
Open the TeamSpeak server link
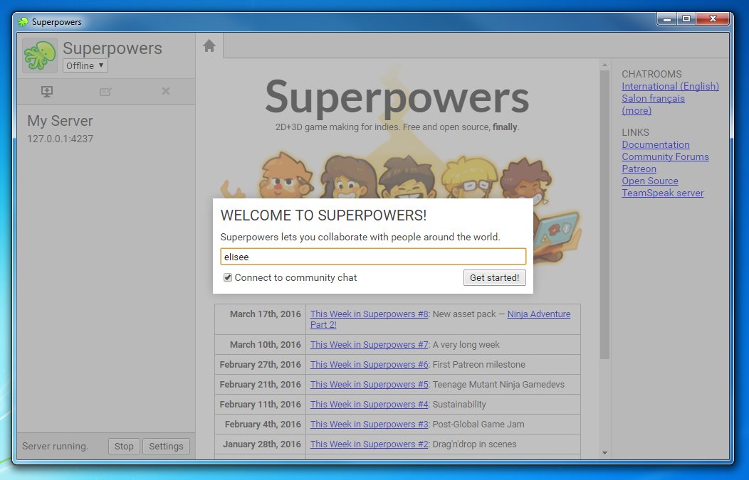pyautogui.click(x=663, y=193)
